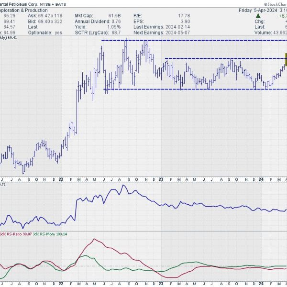Click the yellow highlighted latest price bar

click(286, 59)
